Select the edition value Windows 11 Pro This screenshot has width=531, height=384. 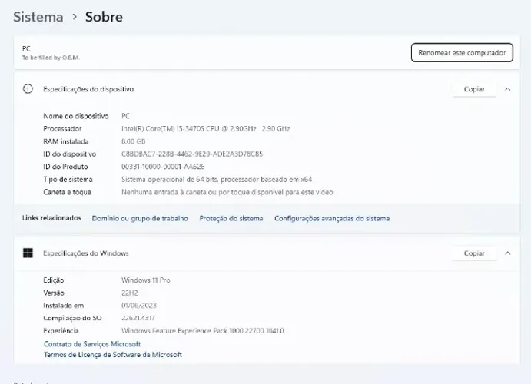(145, 280)
